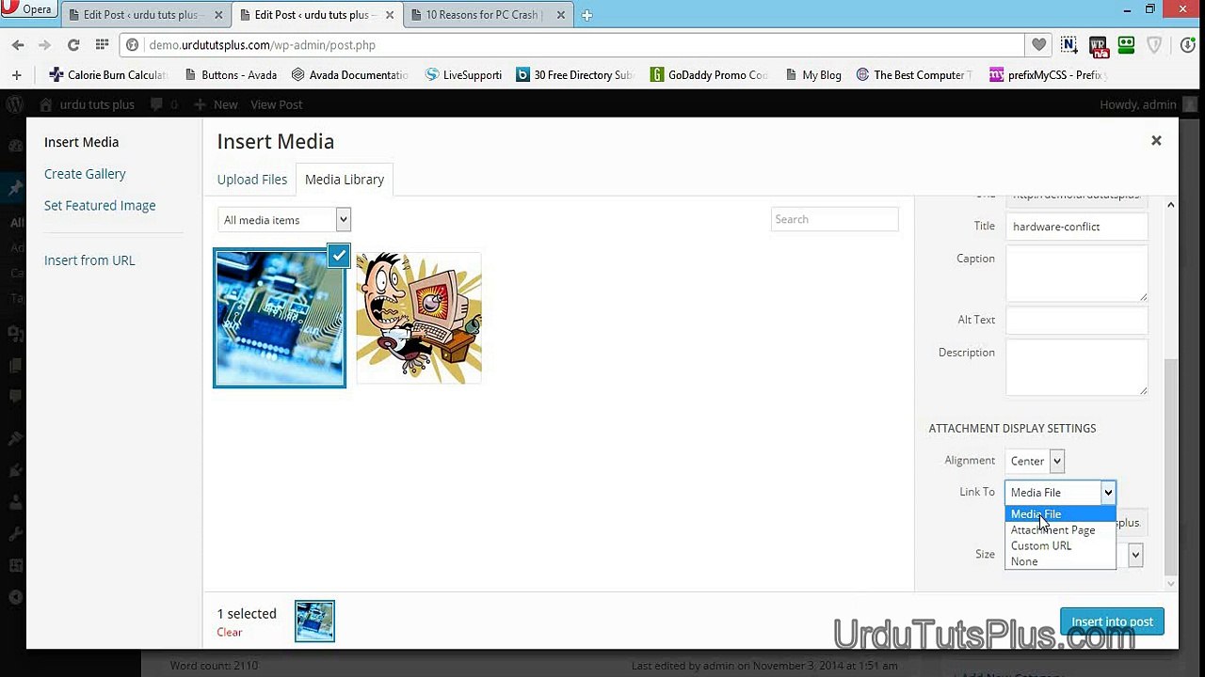Close the Insert Media dialog with X
Viewport: 1205px width, 677px height.
1156,141
